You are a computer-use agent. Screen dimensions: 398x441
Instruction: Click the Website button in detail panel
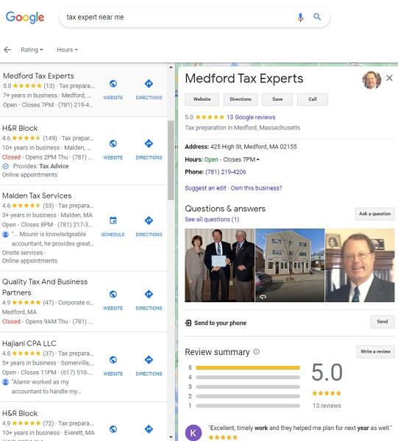202,99
